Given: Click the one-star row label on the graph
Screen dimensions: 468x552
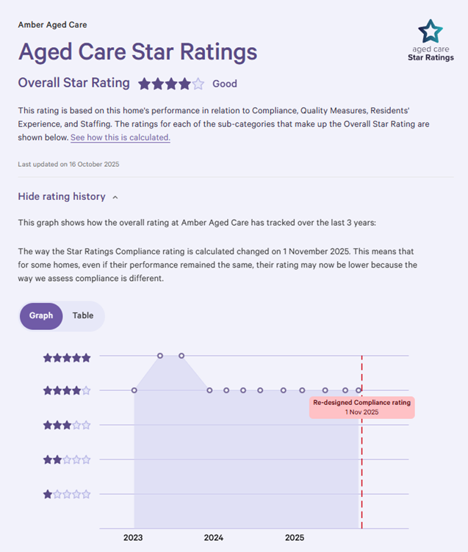Looking at the screenshot, I should coord(67,494).
